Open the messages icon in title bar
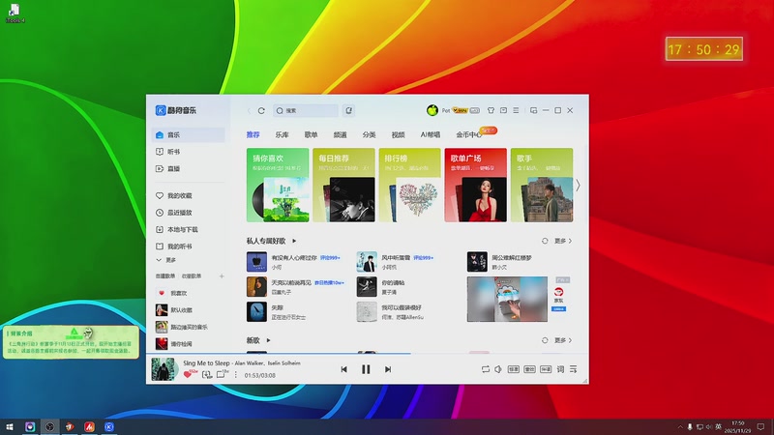 tap(503, 110)
